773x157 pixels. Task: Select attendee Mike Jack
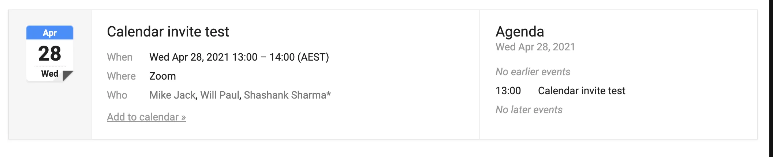pos(172,95)
